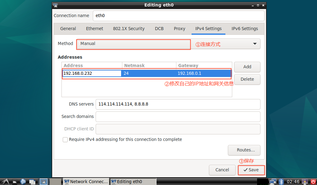The image size is (317, 185).
Task: Click the red power button icon
Action: pyautogui.click(x=313, y=182)
